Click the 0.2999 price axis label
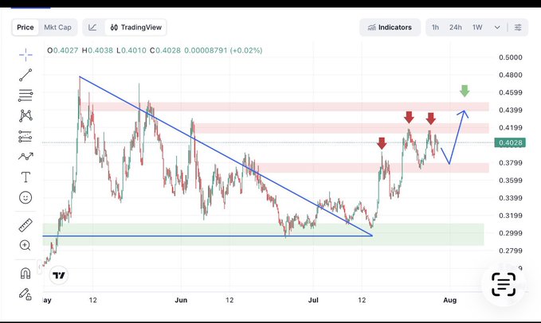Viewport: 541px width, 323px height. (x=511, y=233)
